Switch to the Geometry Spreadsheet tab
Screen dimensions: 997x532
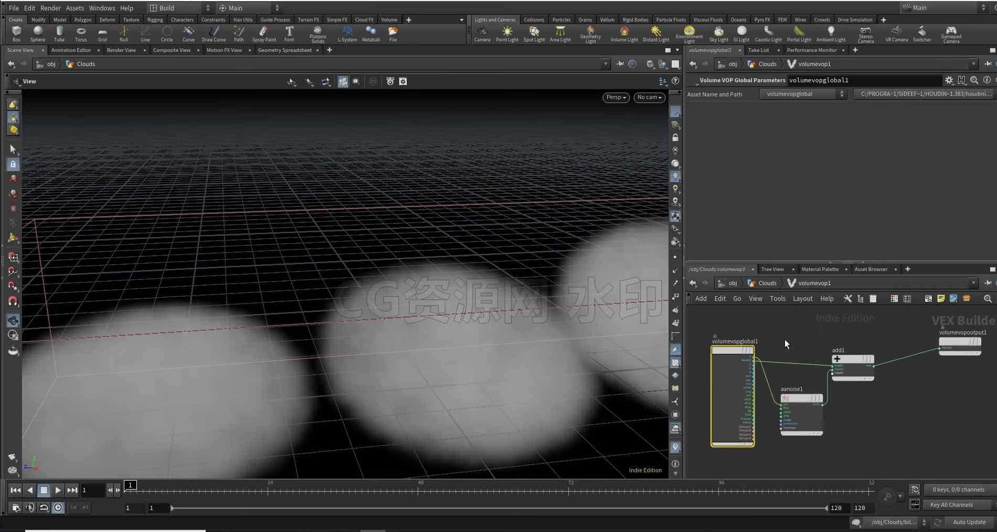284,50
